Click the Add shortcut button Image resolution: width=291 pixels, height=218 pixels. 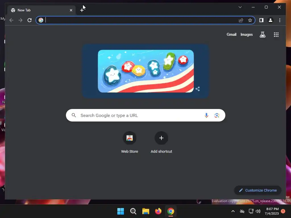pos(161,142)
